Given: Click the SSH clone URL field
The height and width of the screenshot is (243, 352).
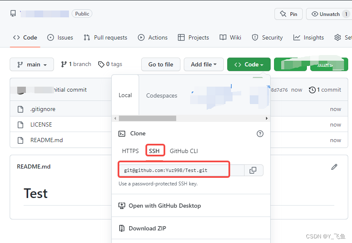Looking at the screenshot, I should tap(182, 170).
